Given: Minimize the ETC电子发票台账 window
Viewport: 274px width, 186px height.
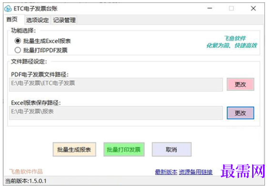Looking at the screenshot, I should click(x=210, y=8).
